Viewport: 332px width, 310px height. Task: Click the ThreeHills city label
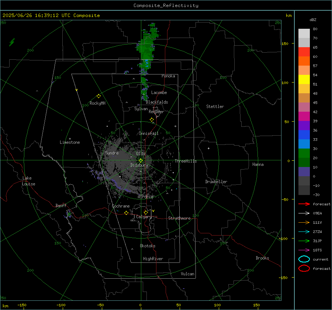(x=186, y=161)
